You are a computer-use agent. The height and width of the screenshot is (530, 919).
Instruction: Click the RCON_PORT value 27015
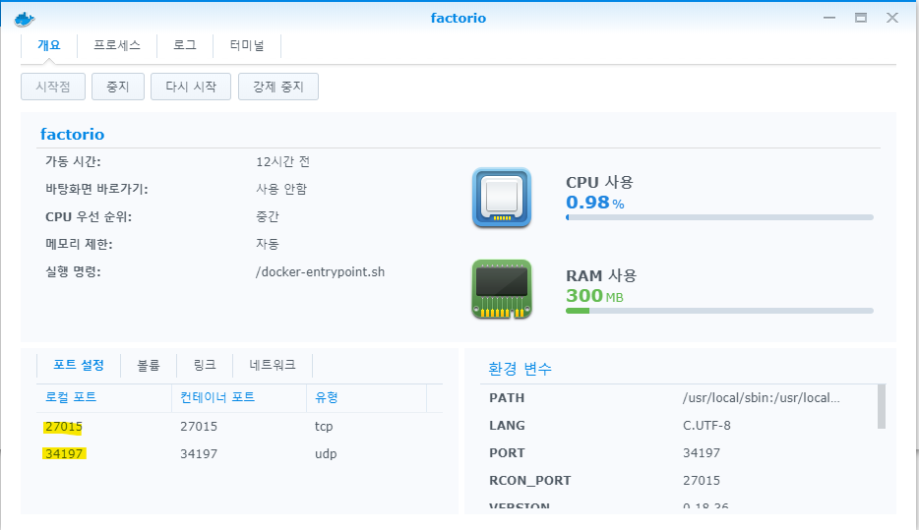click(702, 480)
